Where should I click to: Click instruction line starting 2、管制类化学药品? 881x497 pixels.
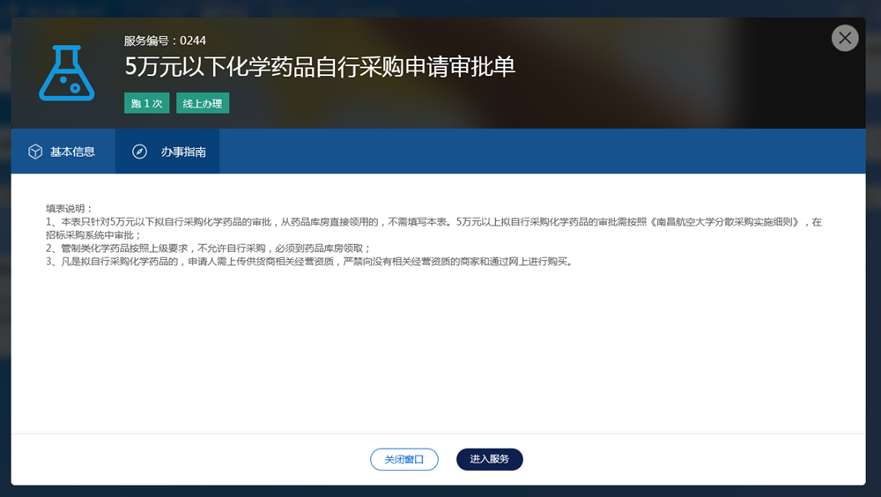coord(208,248)
